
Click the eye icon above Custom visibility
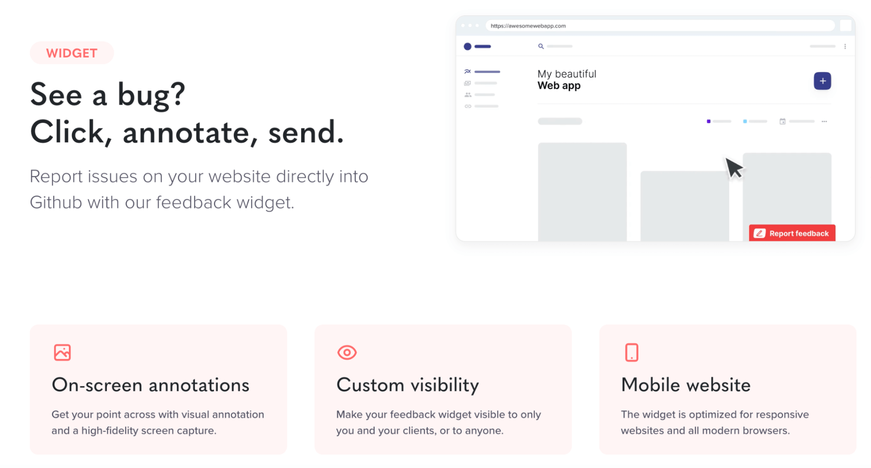(347, 352)
